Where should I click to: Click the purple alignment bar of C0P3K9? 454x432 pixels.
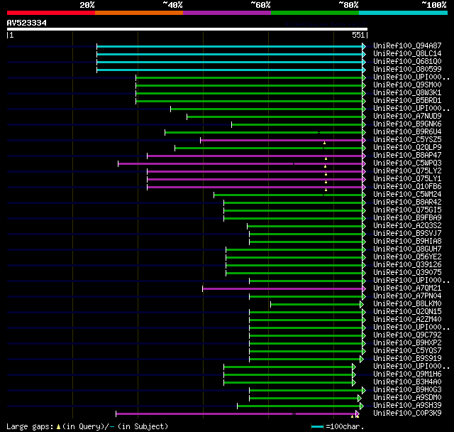click(x=236, y=414)
